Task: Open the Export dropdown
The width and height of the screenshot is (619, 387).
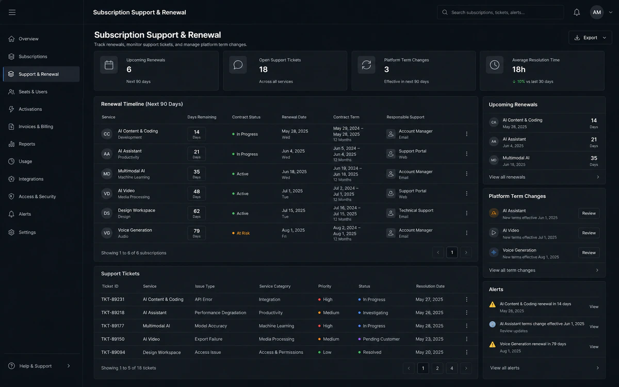Action: 590,38
